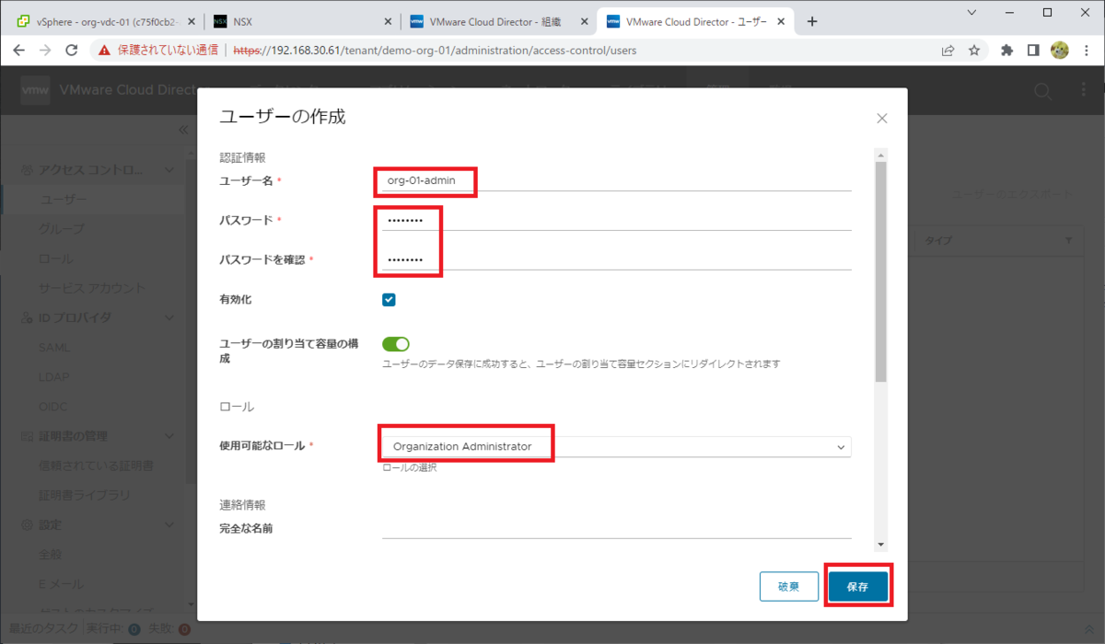1105x644 pixels.
Task: Bookmark this page with star icon
Action: click(x=974, y=51)
